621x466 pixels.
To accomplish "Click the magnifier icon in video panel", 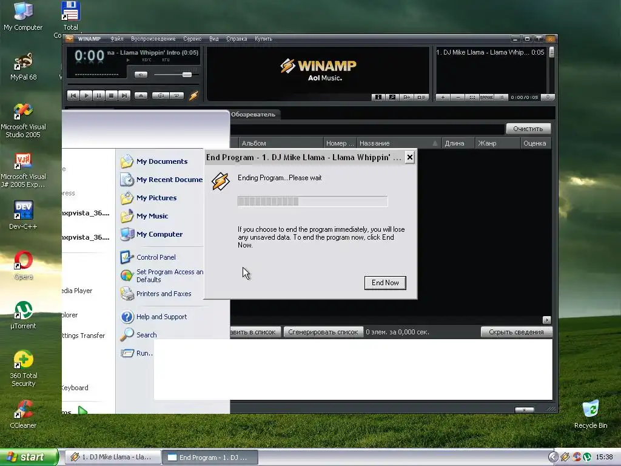I will pos(392,97).
